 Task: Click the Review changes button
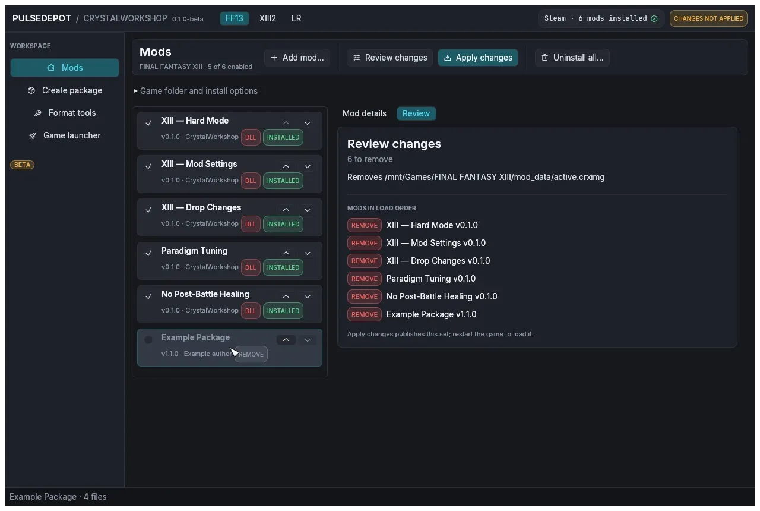pos(390,58)
